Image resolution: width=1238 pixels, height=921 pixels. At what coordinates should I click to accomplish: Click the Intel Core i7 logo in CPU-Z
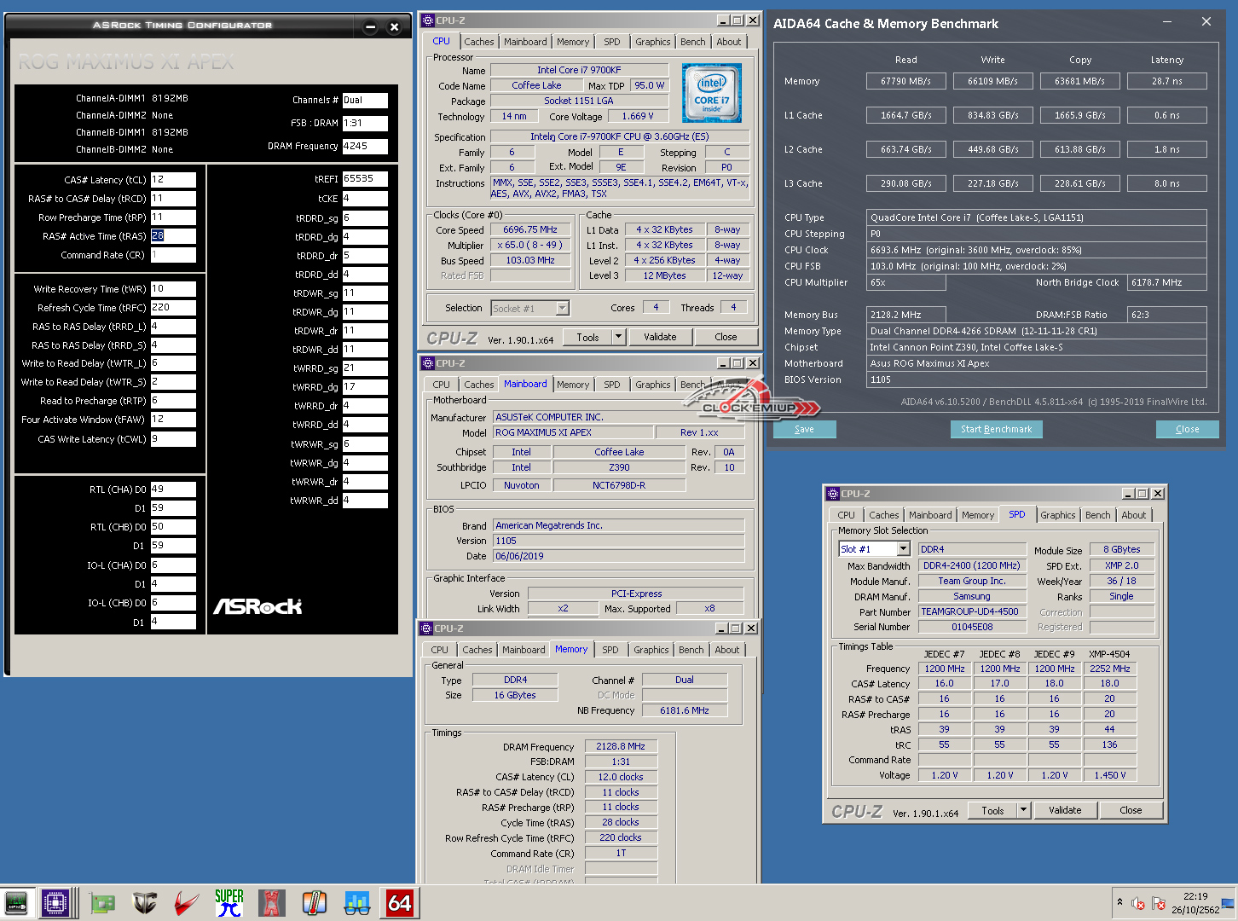click(712, 93)
